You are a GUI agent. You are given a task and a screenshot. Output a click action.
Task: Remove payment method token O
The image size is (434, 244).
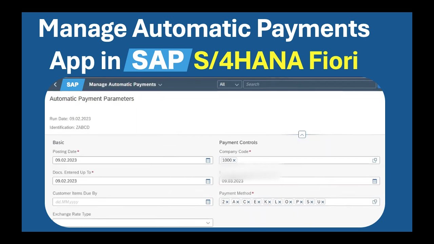291,202
